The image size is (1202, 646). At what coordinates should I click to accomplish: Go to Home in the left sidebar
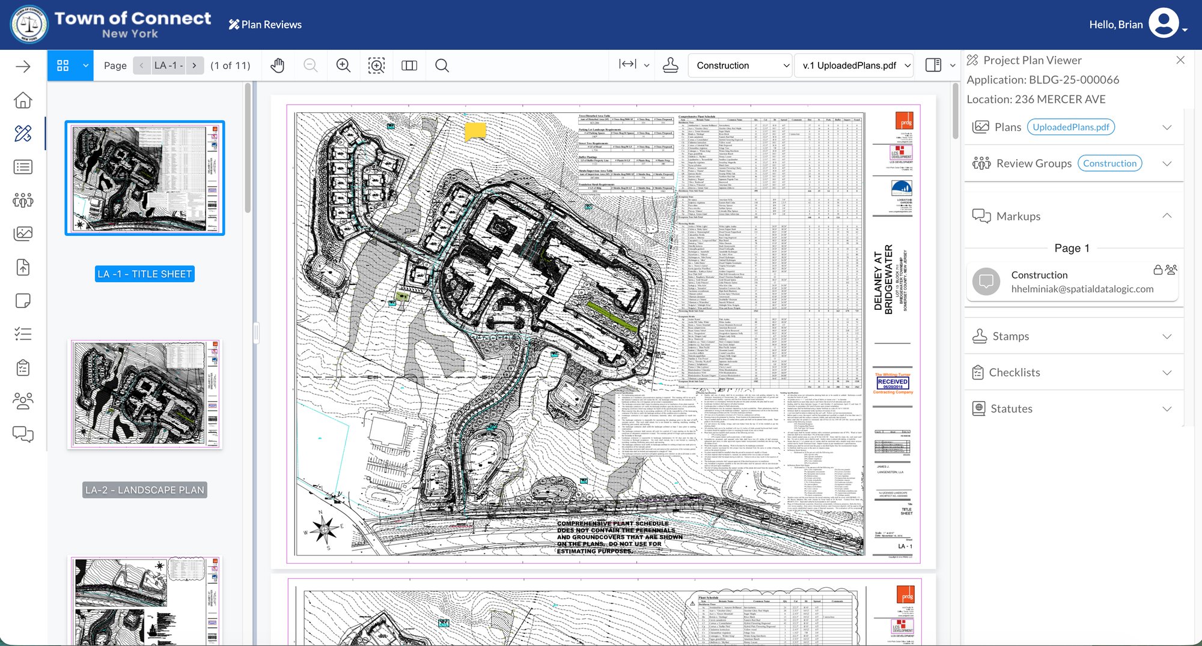(23, 100)
